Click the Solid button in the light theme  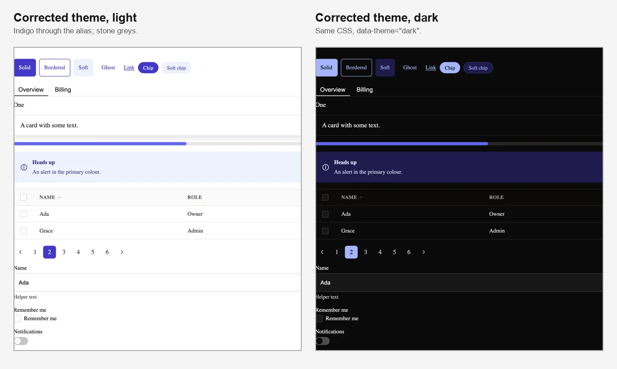(x=25, y=68)
